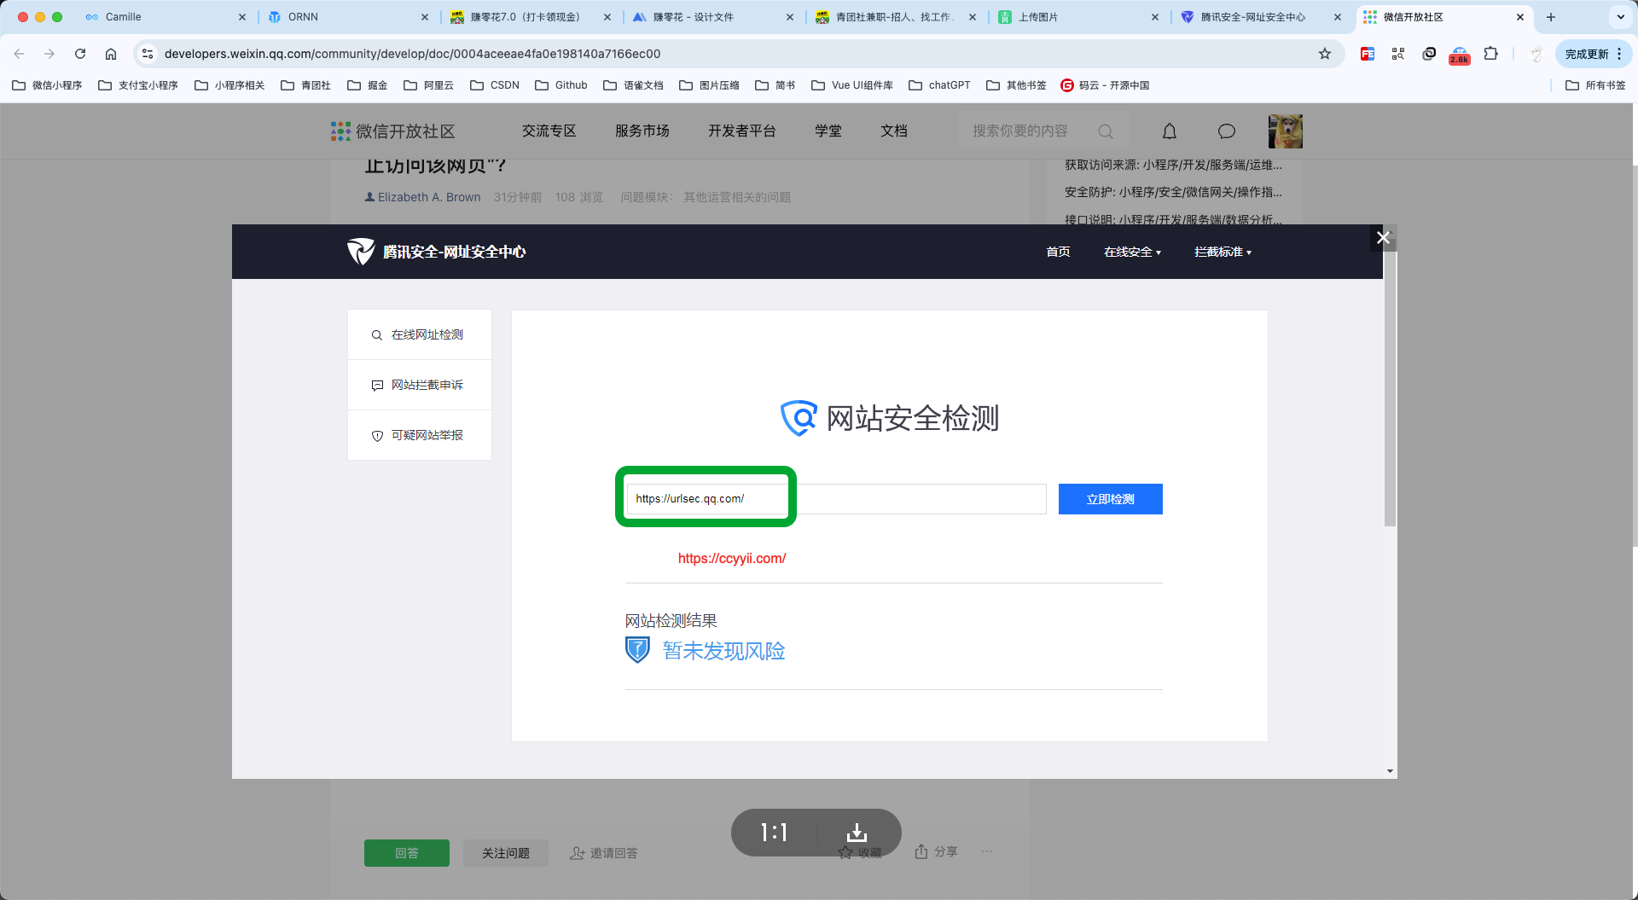This screenshot has width=1638, height=900.
Task: Click the 关注问题 follow button
Action: 506,853
